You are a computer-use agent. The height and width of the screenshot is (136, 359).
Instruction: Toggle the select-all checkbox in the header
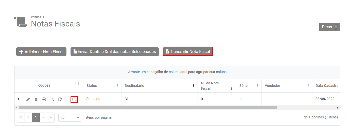(77, 84)
